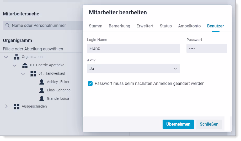The width and height of the screenshot is (241, 141).
Task: Click the Organisation hierarchy icon
Action: click(x=17, y=57)
